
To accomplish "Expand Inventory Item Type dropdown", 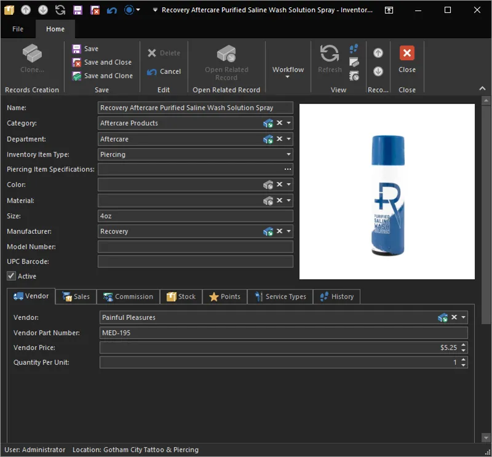I will [x=288, y=154].
